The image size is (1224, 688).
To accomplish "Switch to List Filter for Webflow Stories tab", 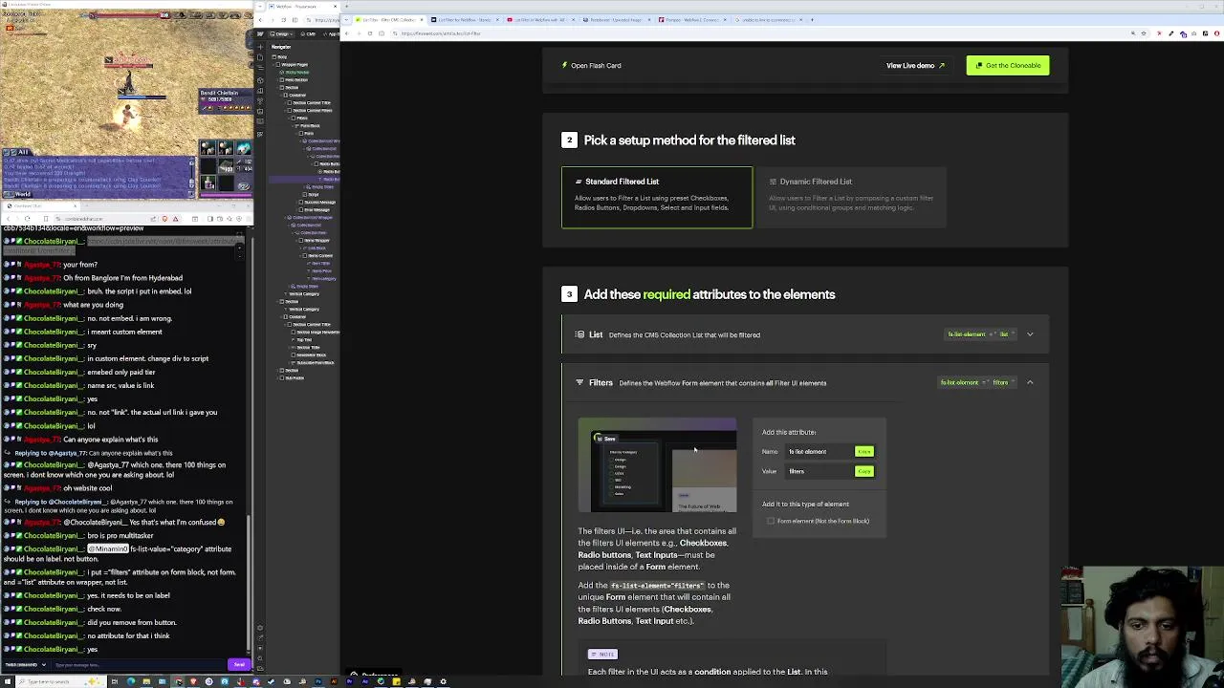I will pos(464,20).
